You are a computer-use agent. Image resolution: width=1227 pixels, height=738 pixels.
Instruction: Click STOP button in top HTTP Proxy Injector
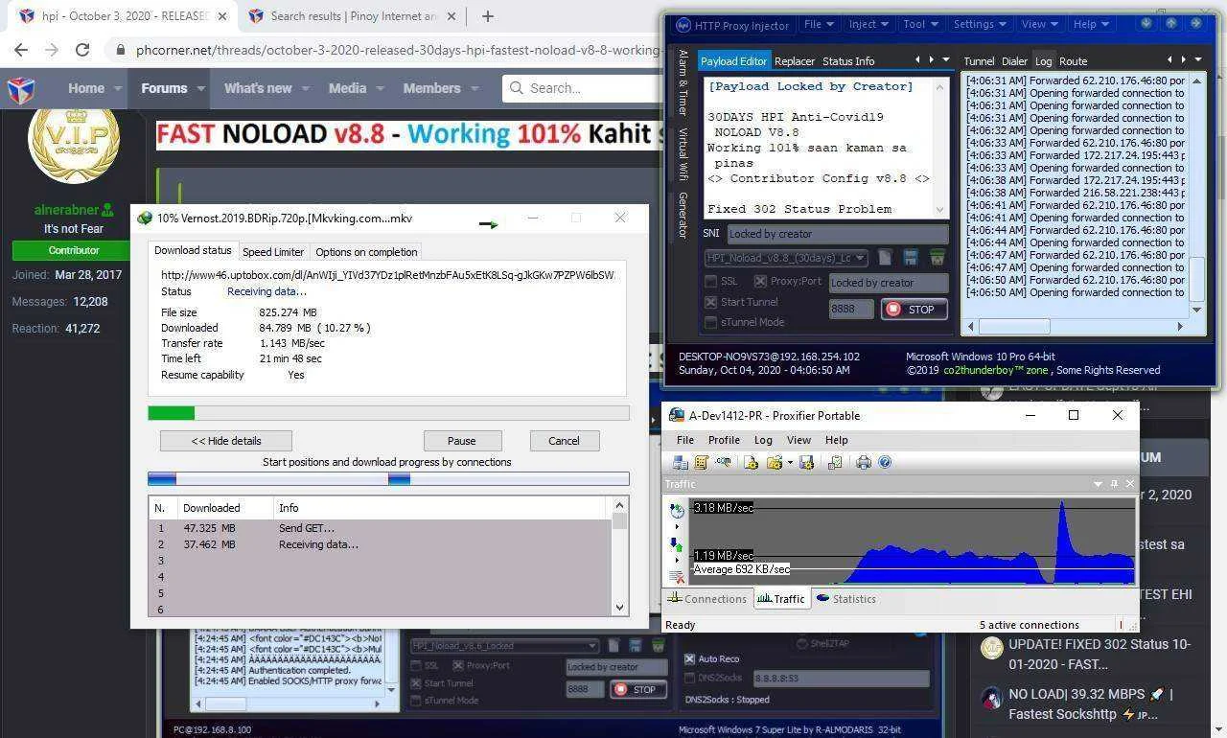(x=914, y=309)
